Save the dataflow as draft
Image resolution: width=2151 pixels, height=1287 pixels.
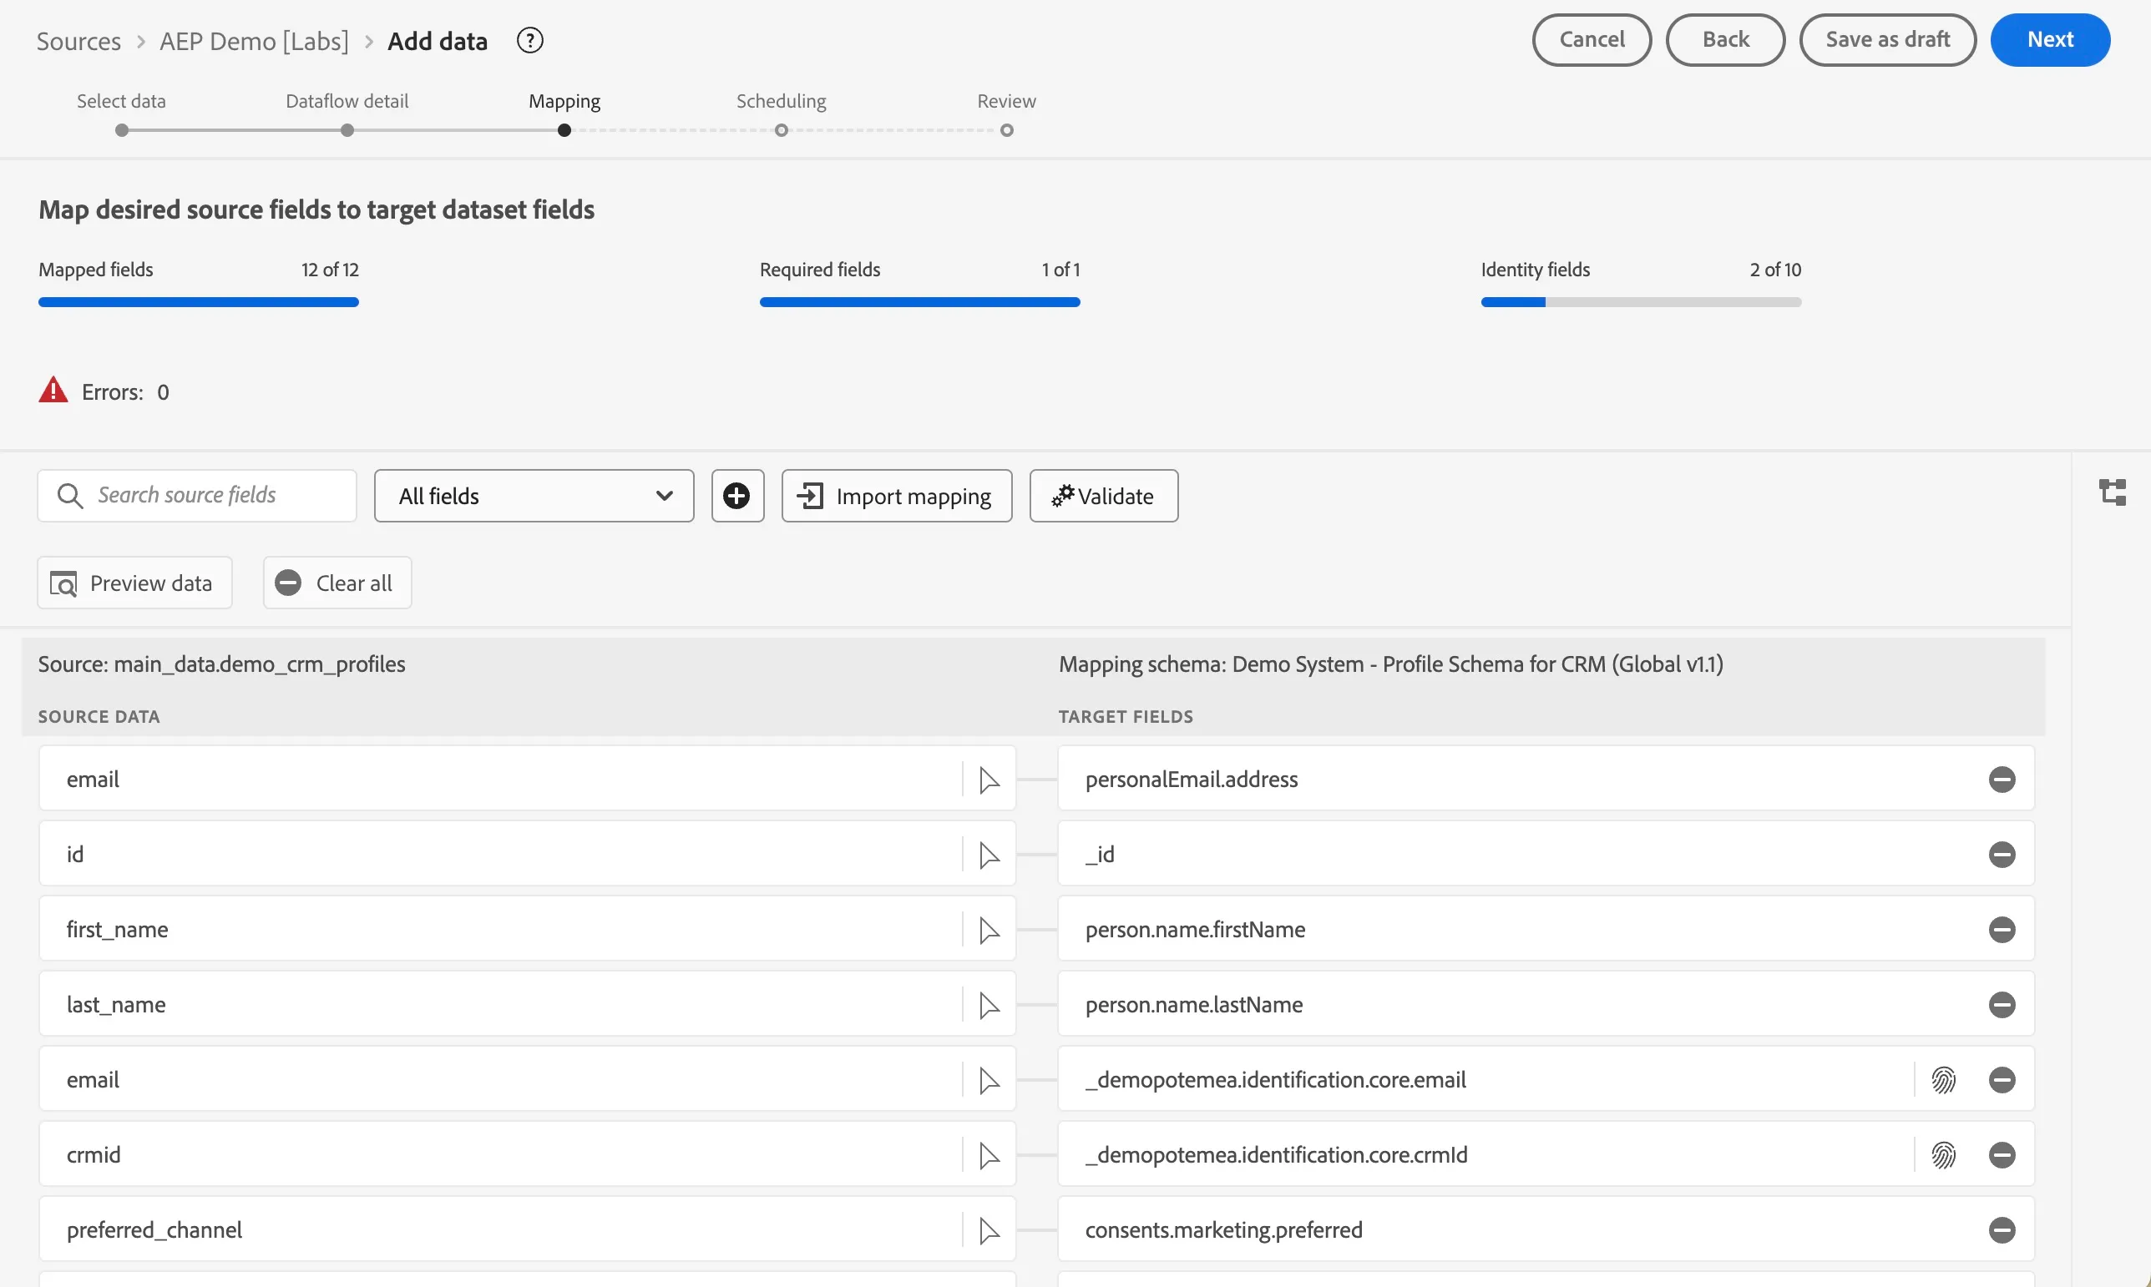point(1887,40)
